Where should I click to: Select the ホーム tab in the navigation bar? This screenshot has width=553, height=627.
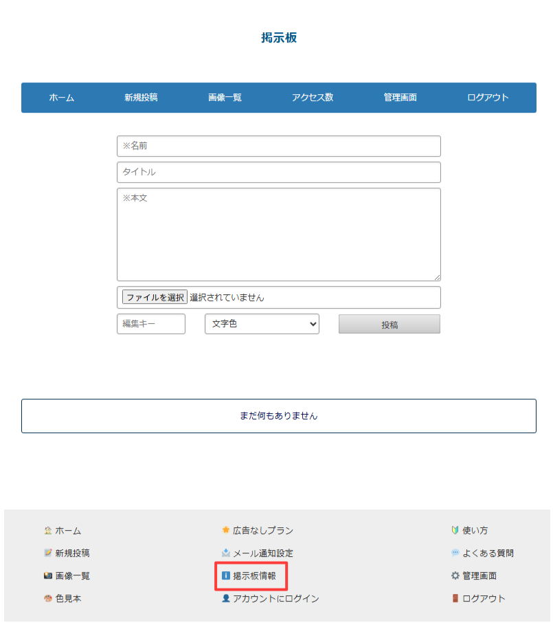(62, 98)
